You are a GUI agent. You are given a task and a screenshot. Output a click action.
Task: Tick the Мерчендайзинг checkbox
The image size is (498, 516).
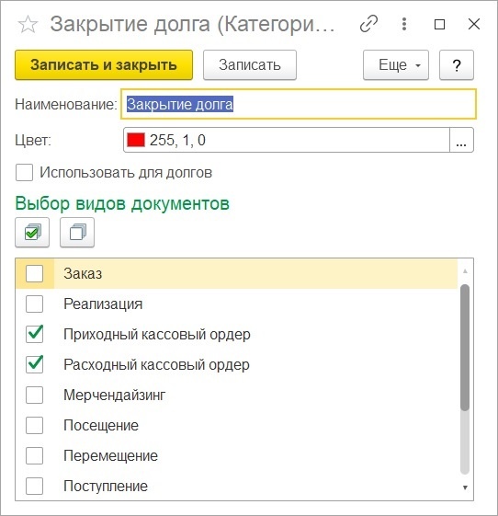click(35, 395)
